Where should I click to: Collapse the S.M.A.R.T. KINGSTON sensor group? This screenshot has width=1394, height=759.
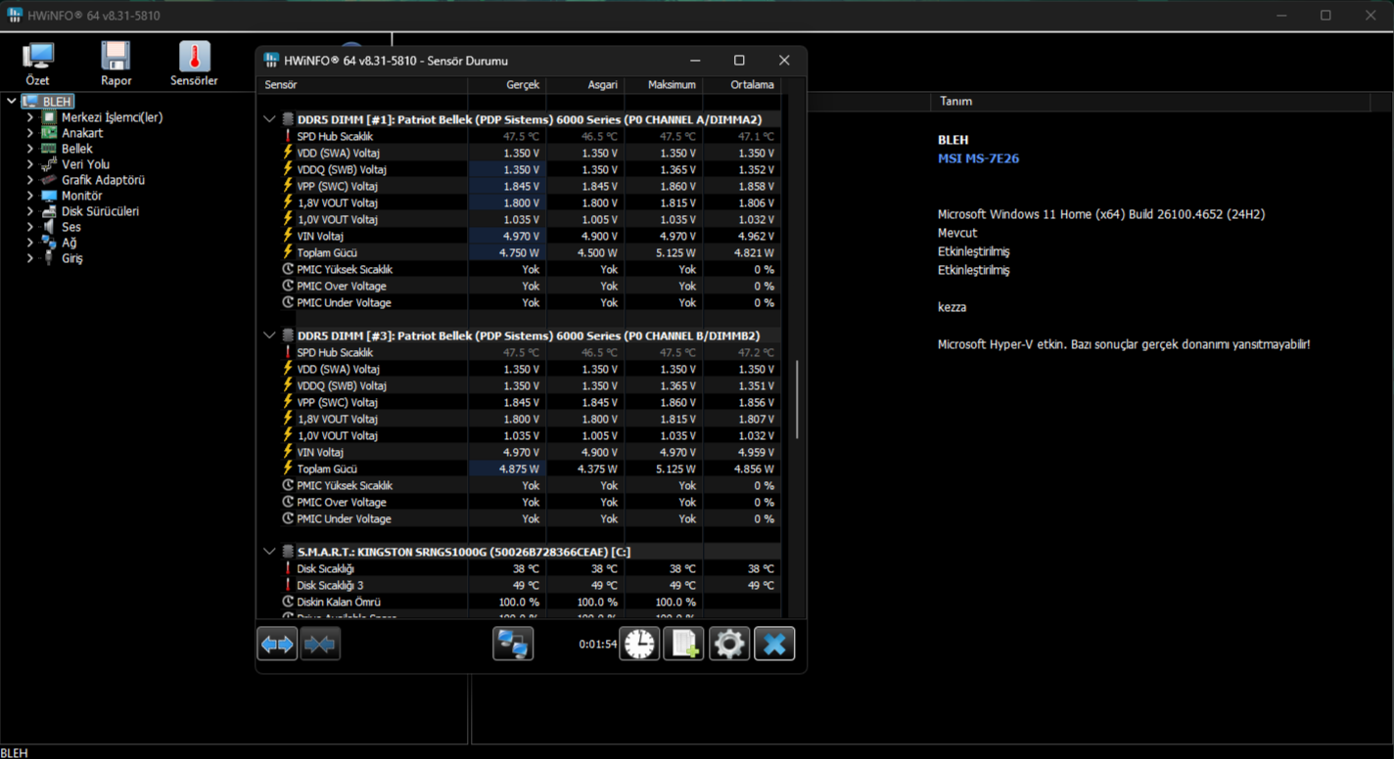tap(269, 552)
